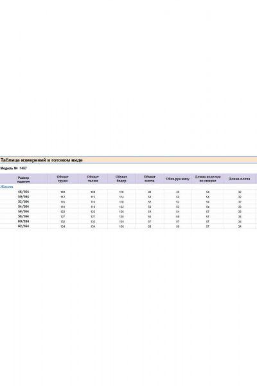Select the size label for row 54

coord(23,207)
